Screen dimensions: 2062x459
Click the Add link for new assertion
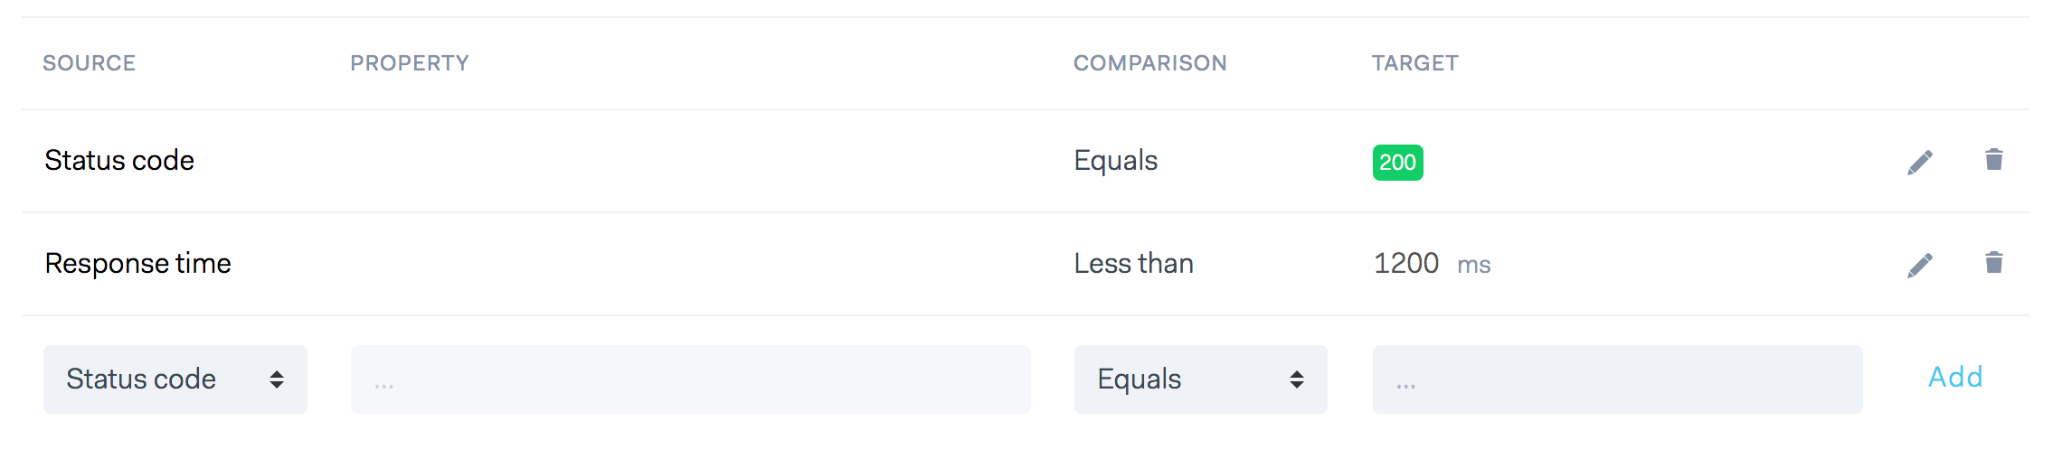(x=1955, y=377)
